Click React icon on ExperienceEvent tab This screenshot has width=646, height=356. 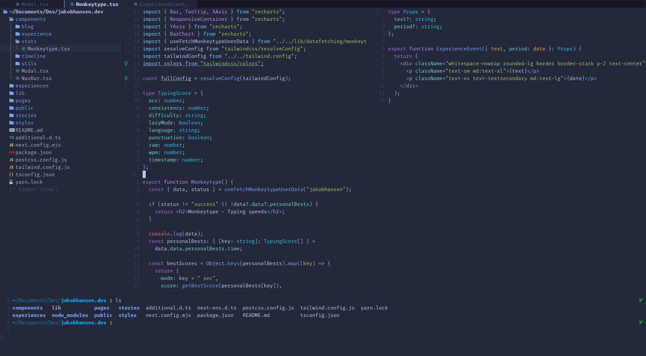click(136, 4)
